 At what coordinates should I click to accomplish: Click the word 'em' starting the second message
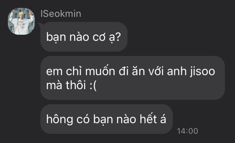pyautogui.click(x=54, y=72)
